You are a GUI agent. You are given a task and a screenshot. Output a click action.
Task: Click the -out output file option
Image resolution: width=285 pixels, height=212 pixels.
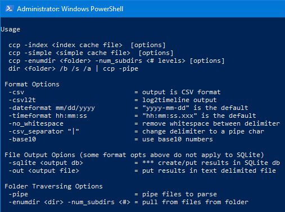(44, 171)
